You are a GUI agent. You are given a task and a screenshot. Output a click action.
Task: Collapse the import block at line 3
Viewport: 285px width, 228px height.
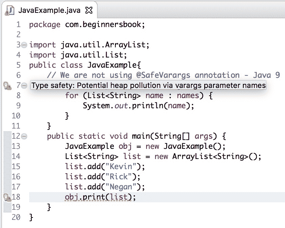[24, 45]
